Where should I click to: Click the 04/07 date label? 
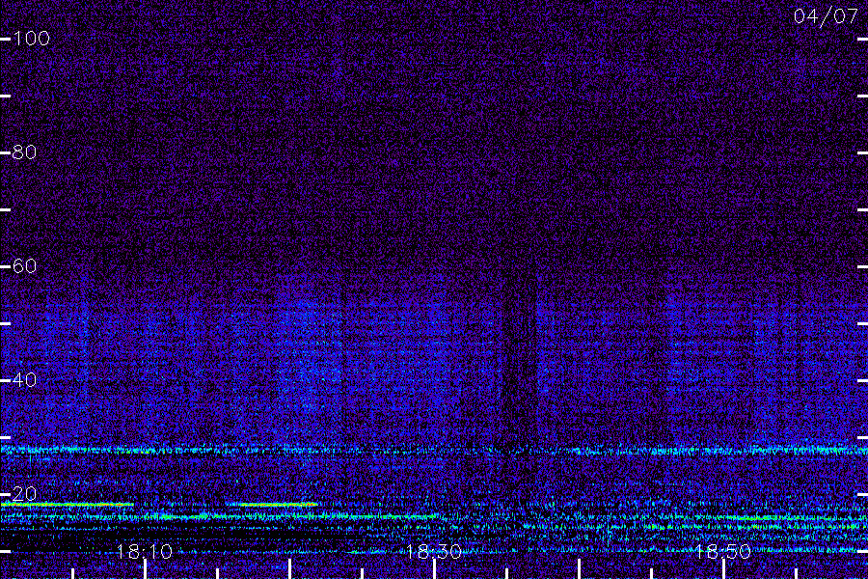click(x=826, y=16)
